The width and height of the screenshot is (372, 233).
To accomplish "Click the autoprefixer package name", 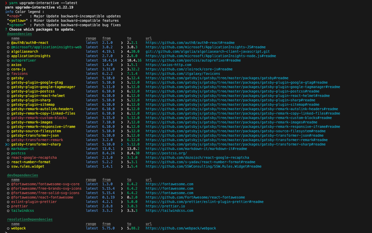I will pos(24,60).
